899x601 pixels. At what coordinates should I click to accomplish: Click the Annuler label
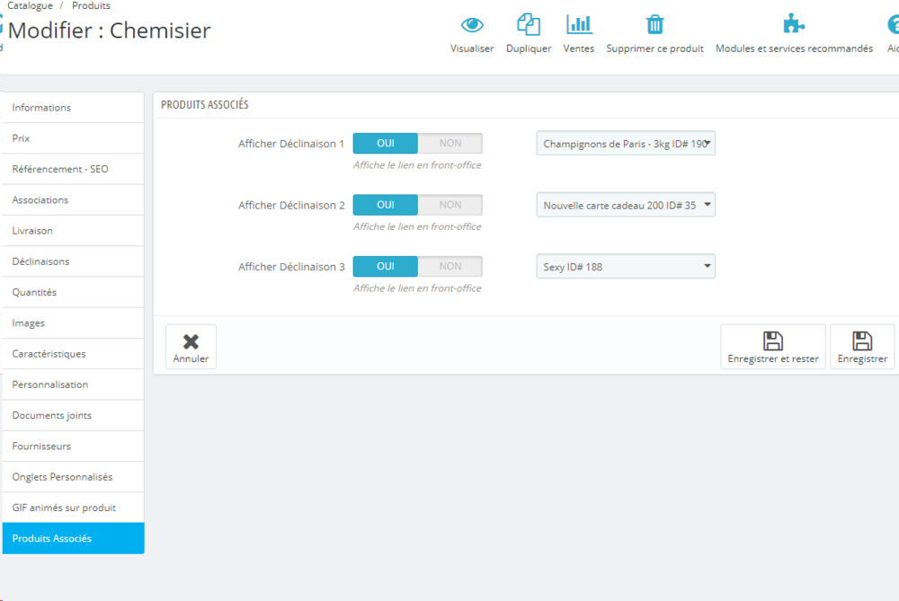(191, 358)
